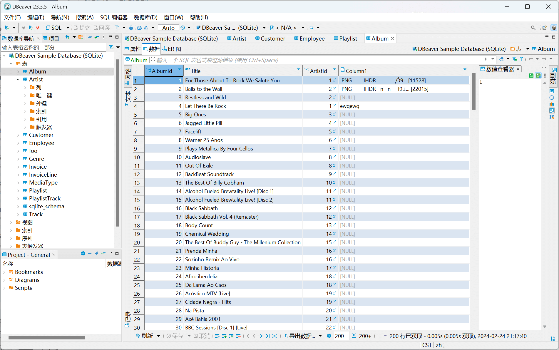Open the 导出数据 export dropdown arrow

tap(320, 336)
